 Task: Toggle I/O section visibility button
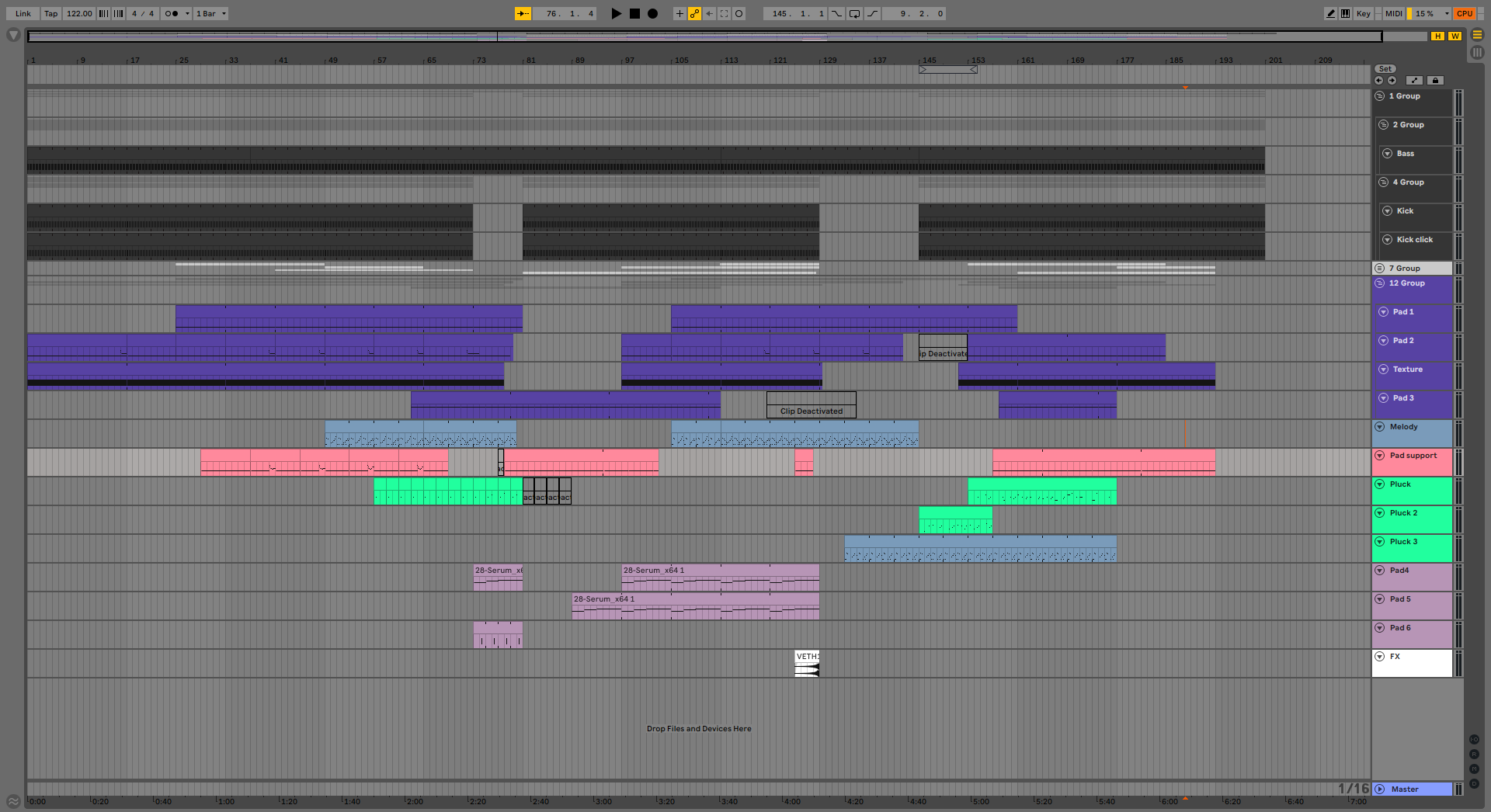pyautogui.click(x=1474, y=739)
